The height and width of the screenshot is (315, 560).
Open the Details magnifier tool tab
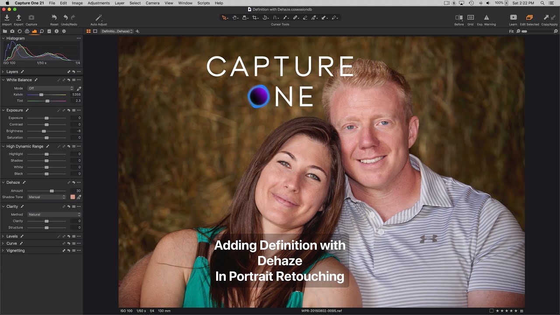click(42, 31)
